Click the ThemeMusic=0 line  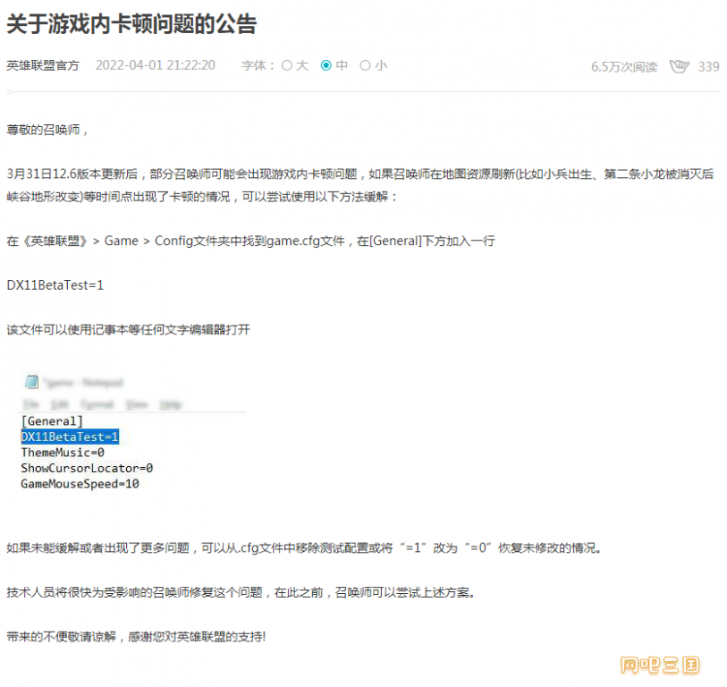coord(63,453)
